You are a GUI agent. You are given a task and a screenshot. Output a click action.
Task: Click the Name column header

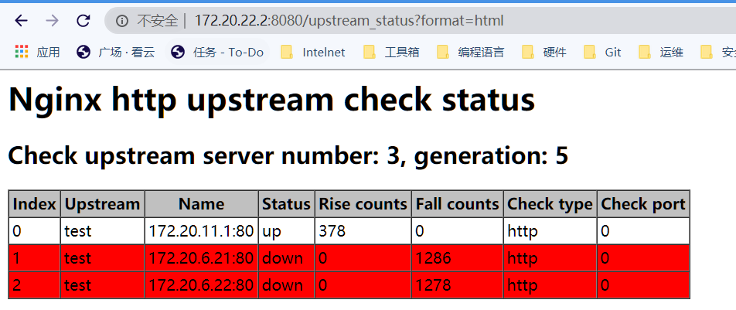point(201,204)
